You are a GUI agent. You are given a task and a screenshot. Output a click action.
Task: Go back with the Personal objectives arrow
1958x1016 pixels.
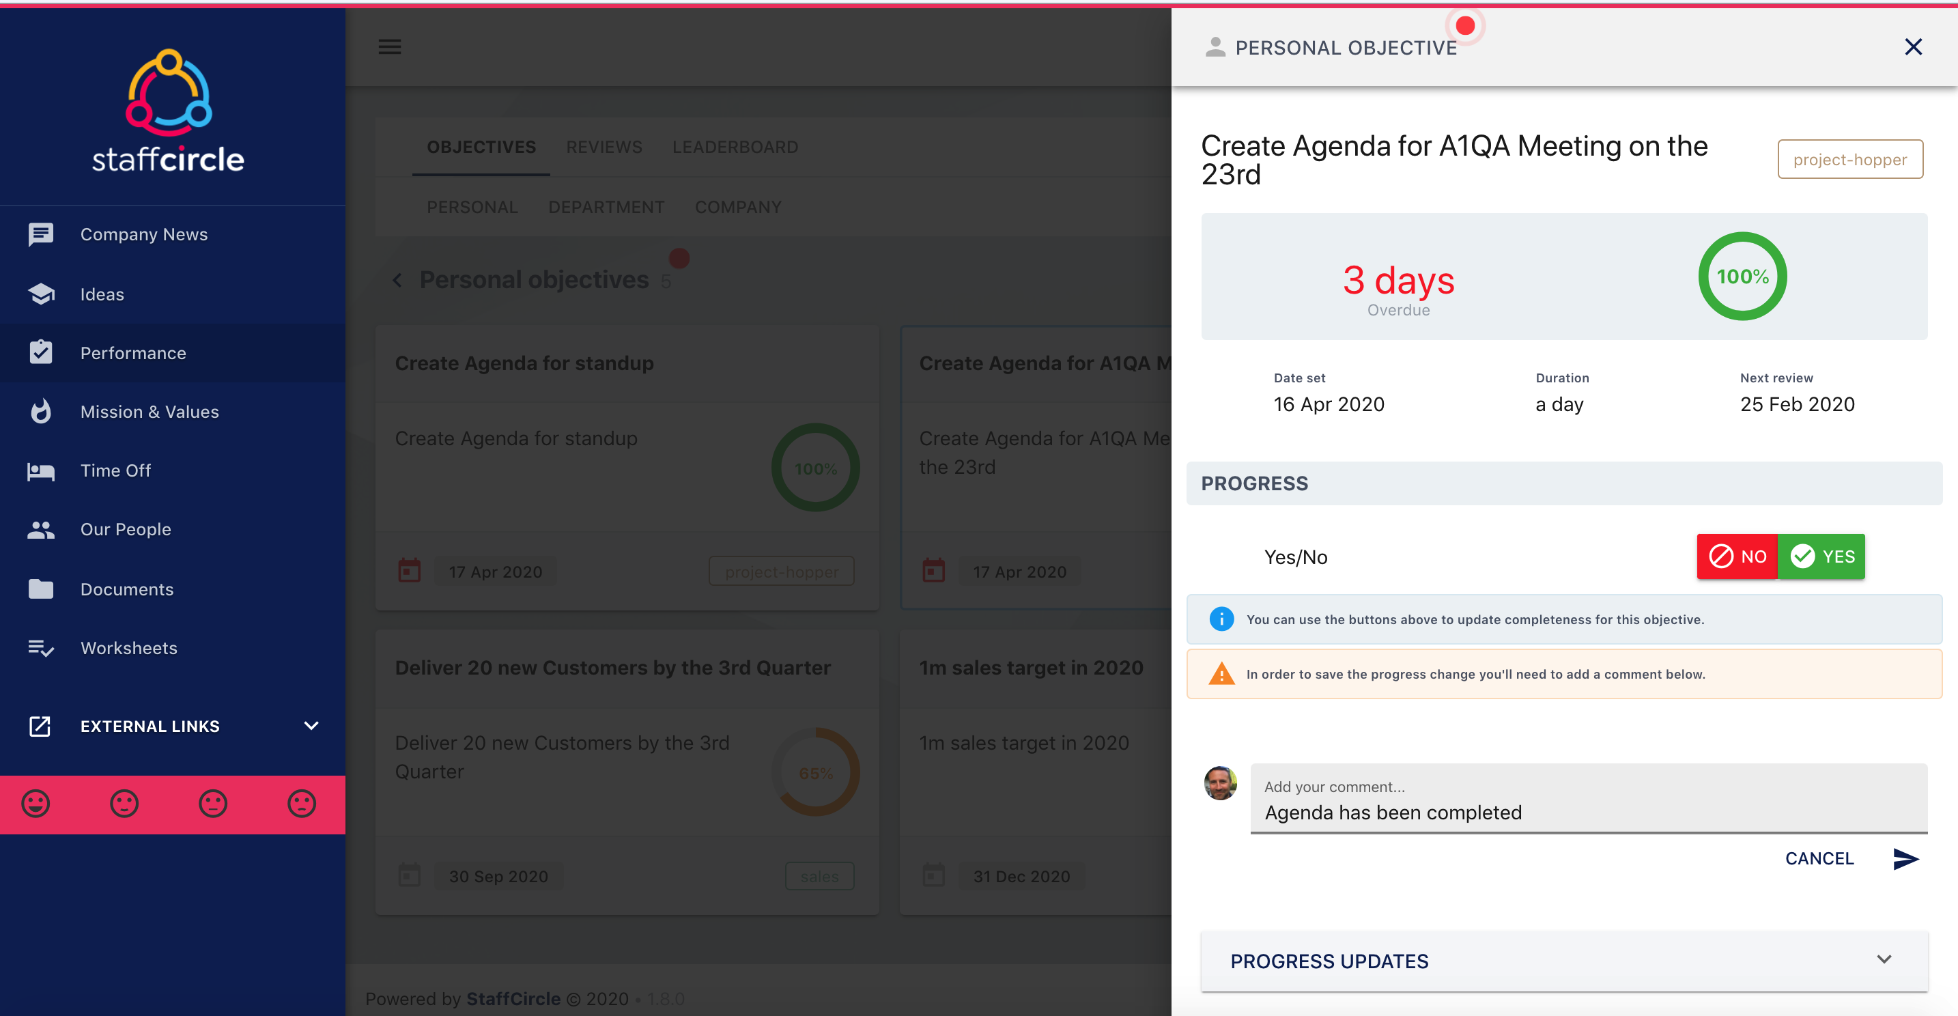point(397,281)
